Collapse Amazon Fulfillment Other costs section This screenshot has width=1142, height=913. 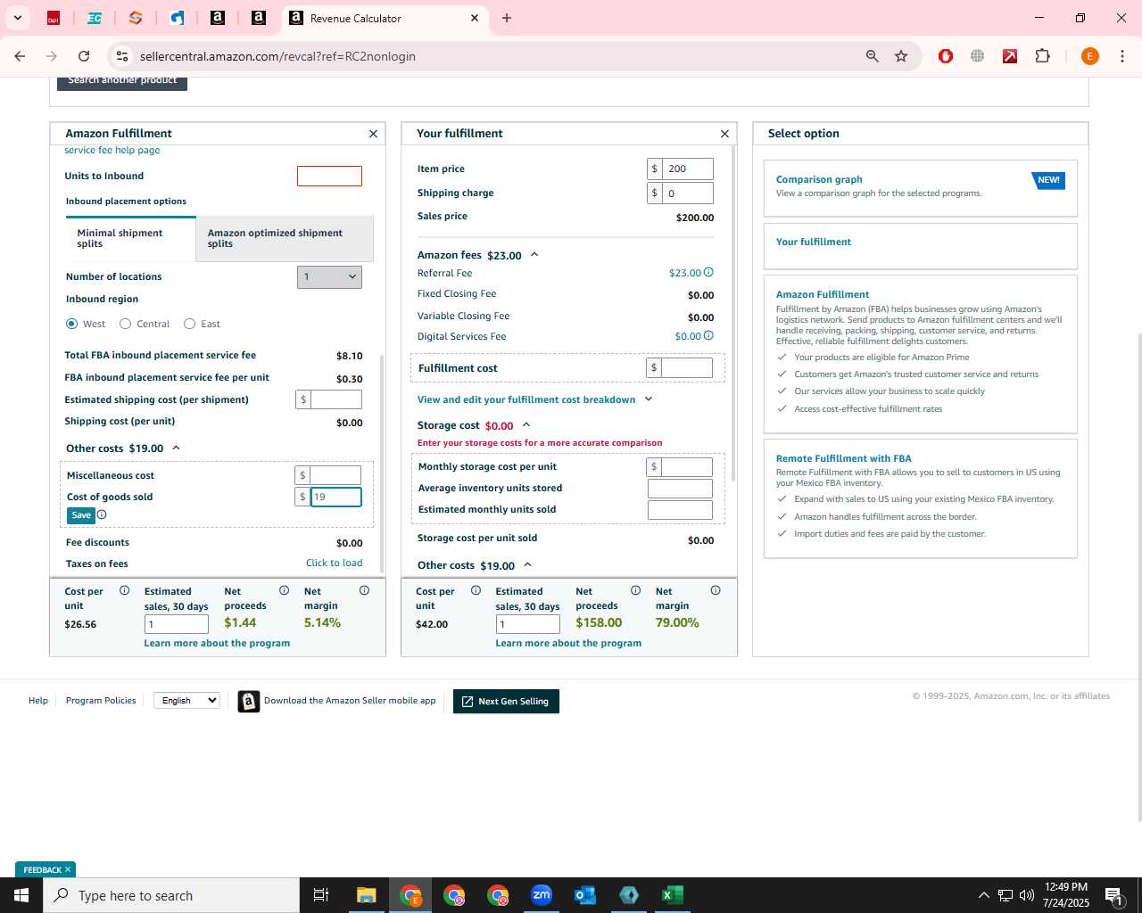176,448
